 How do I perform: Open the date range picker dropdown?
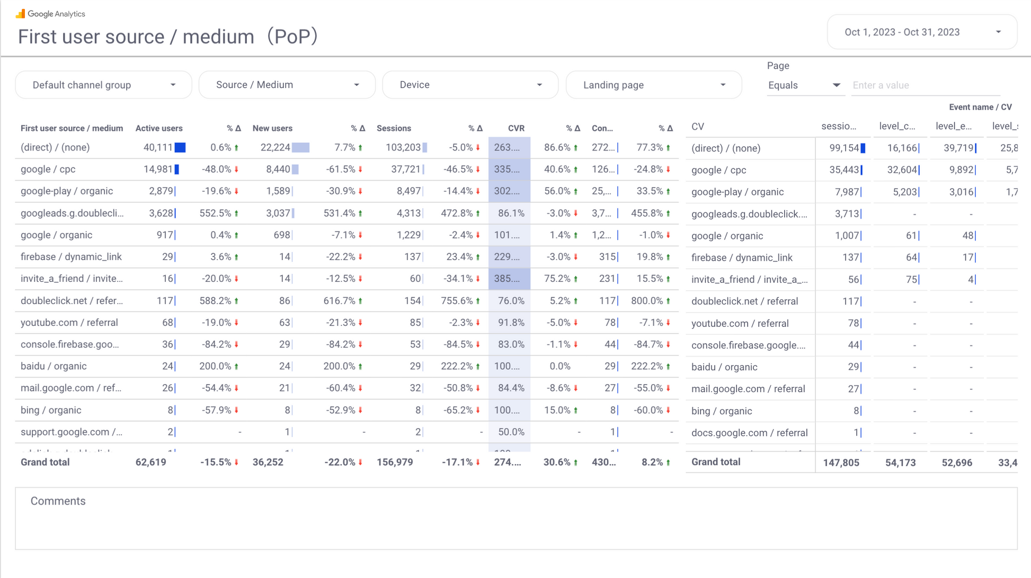pos(921,32)
